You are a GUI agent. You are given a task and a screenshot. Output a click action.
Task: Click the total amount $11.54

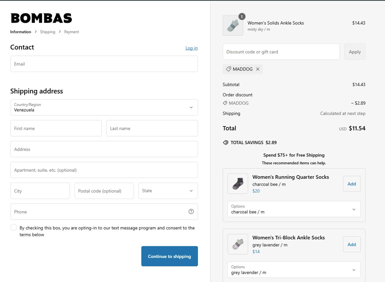pos(357,128)
